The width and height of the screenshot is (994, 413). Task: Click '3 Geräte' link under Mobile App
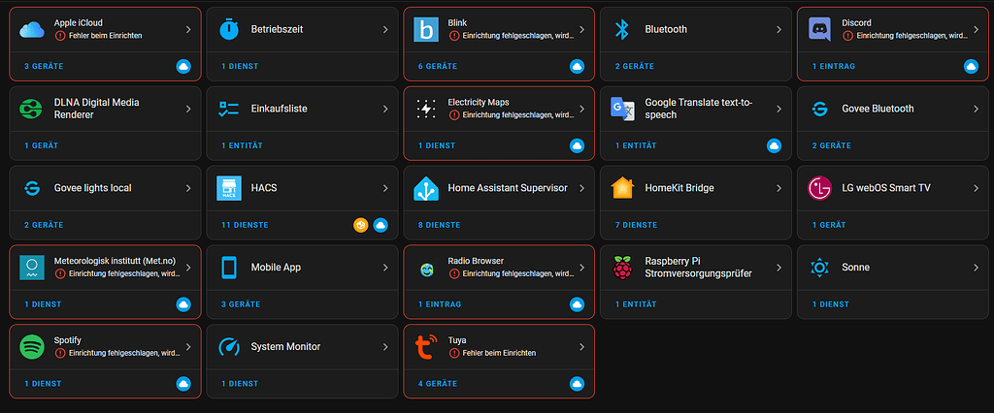pos(240,304)
